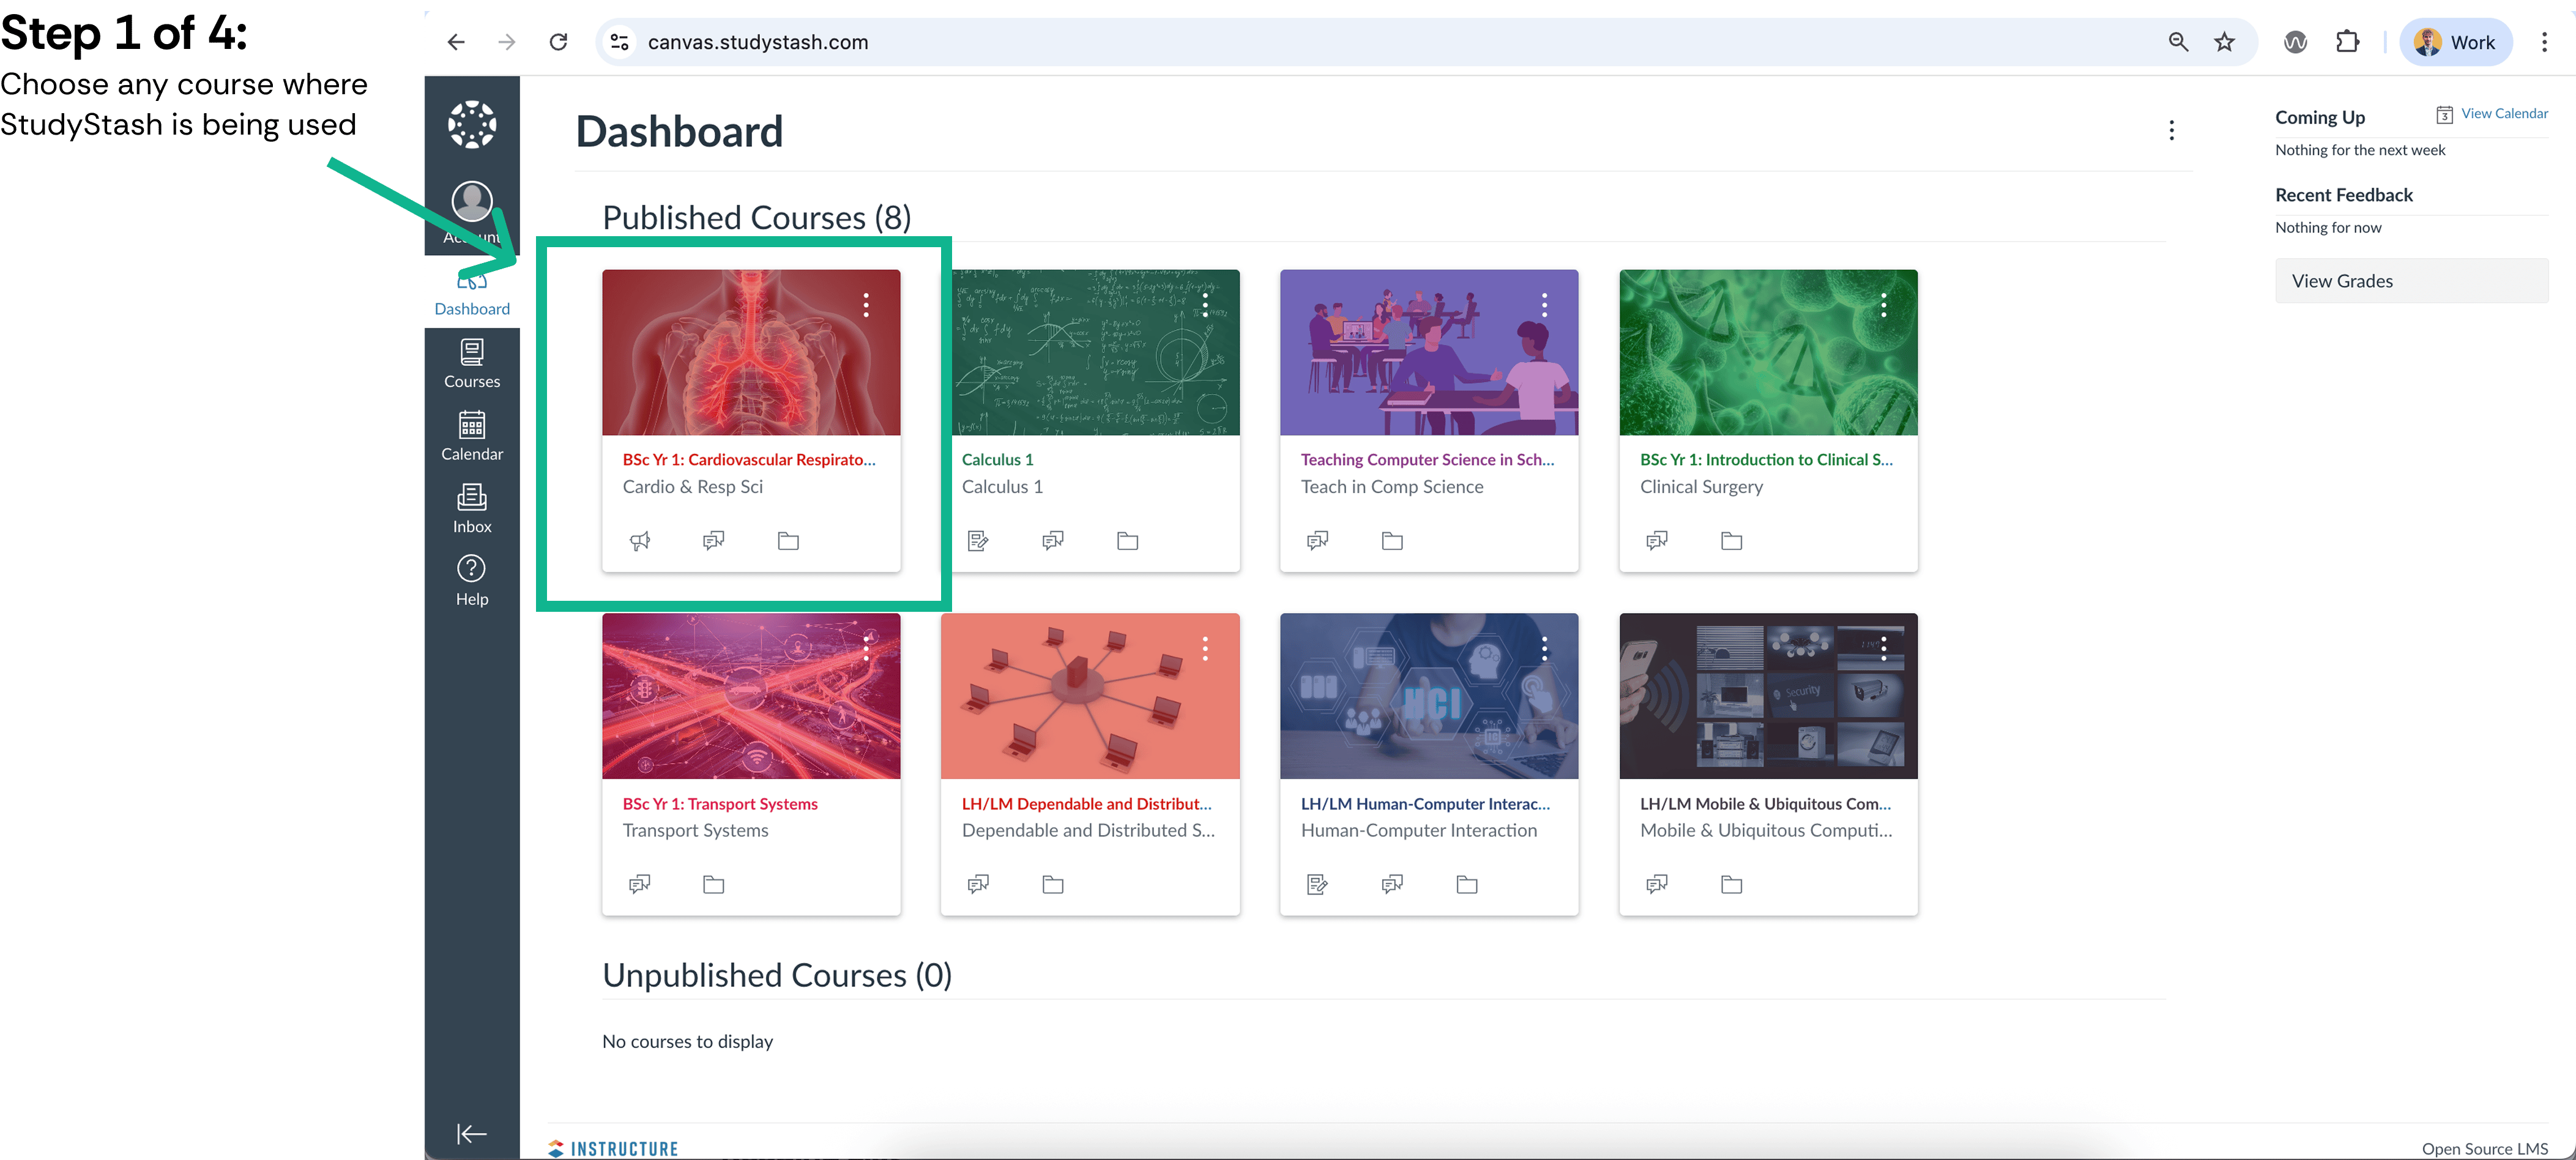Click the Human-Computer Interaction HCI course image
Viewport: 2576px width, 1160px height.
[x=1429, y=696]
